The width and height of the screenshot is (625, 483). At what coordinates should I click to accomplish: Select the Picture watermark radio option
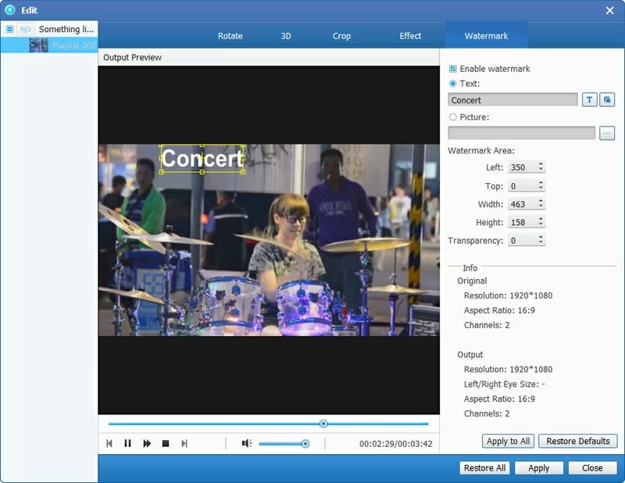tap(453, 117)
